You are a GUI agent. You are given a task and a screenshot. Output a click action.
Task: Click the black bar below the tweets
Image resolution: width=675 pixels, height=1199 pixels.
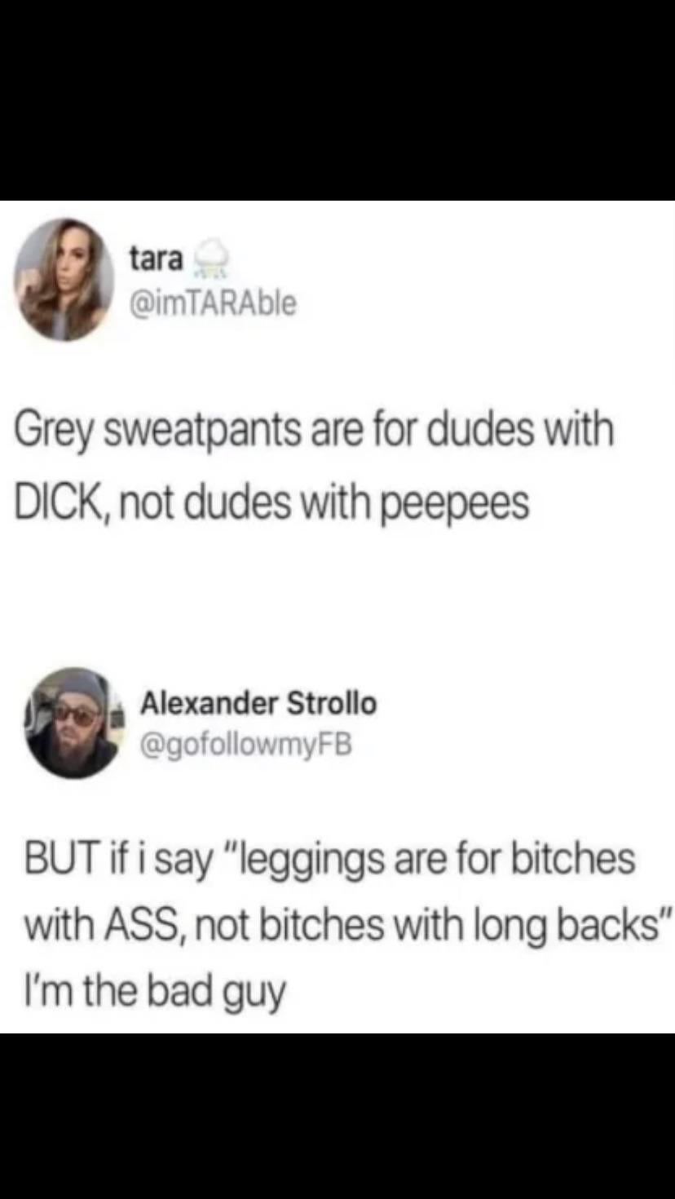pos(337,1116)
